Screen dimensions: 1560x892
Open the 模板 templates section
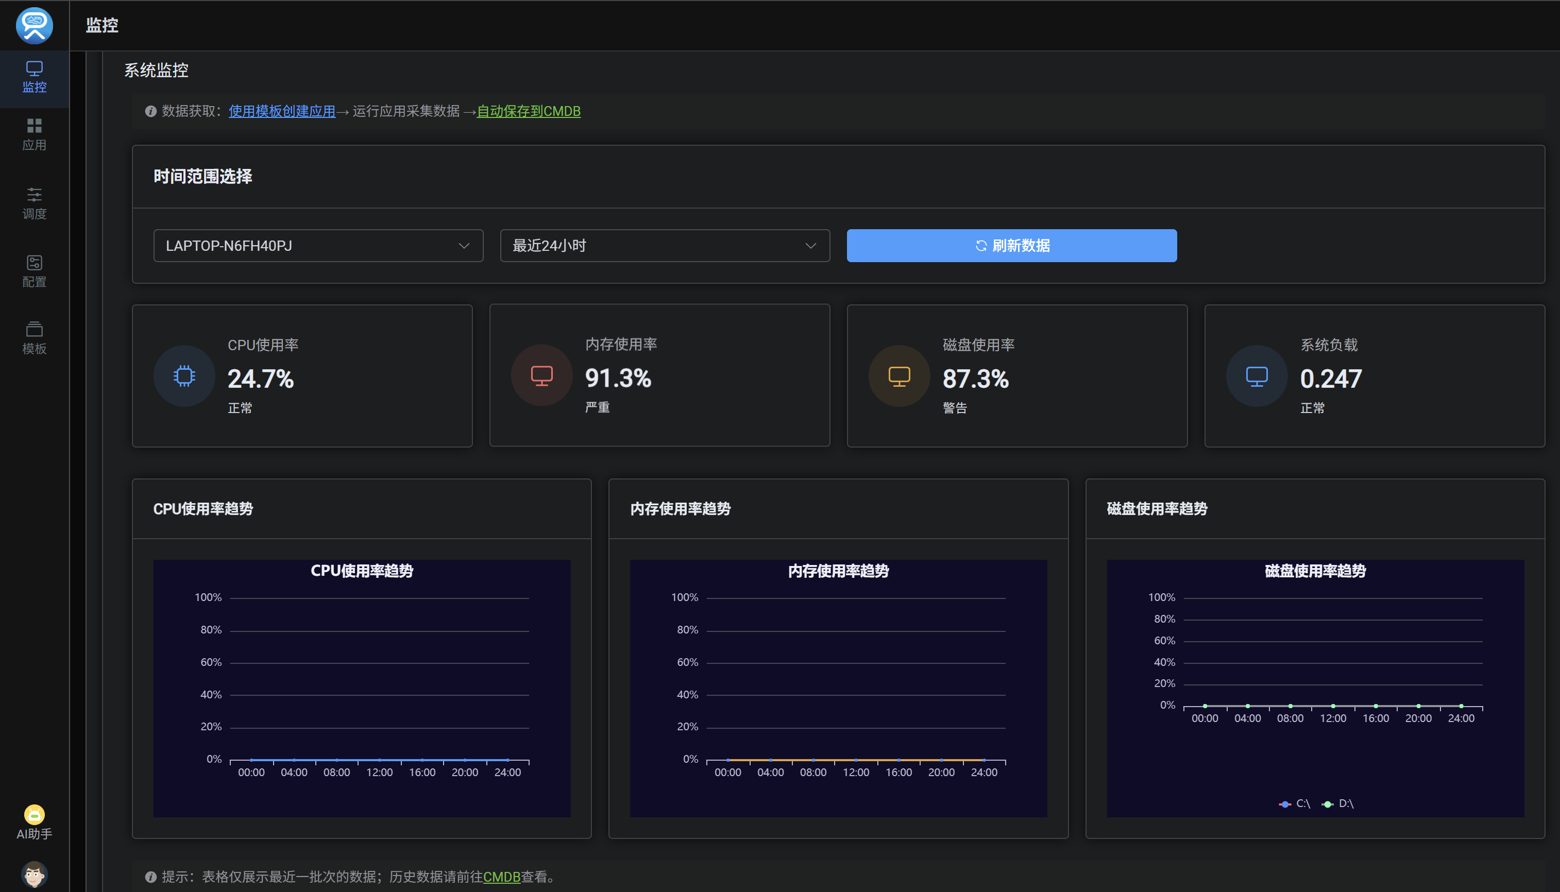35,338
